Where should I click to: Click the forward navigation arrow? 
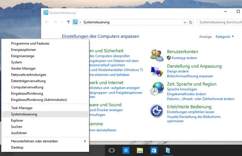[55, 22]
